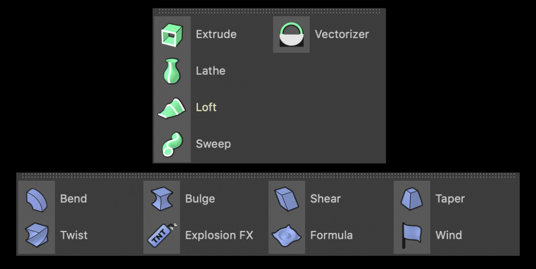Choose the Vectorizer text entry
This screenshot has width=536, height=269.
(x=342, y=34)
